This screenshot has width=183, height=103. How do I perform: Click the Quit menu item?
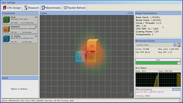pyautogui.click(x=4, y=3)
